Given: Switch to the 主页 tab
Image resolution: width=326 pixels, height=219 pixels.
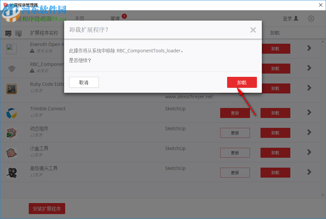Looking at the screenshot, I should point(80,19).
